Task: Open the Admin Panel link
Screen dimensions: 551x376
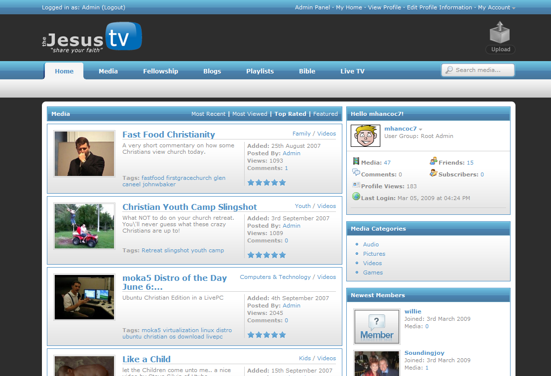Action: click(x=312, y=7)
